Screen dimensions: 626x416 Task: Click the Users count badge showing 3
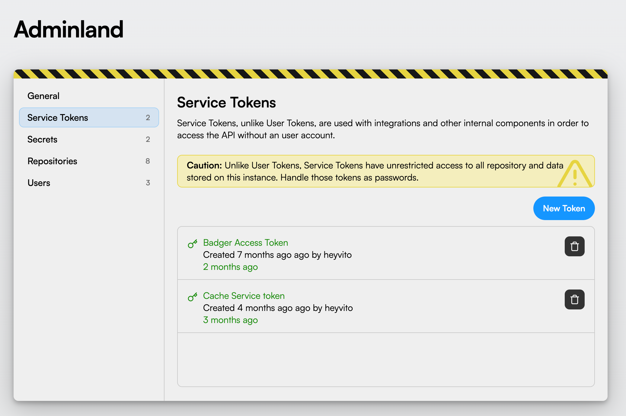148,183
